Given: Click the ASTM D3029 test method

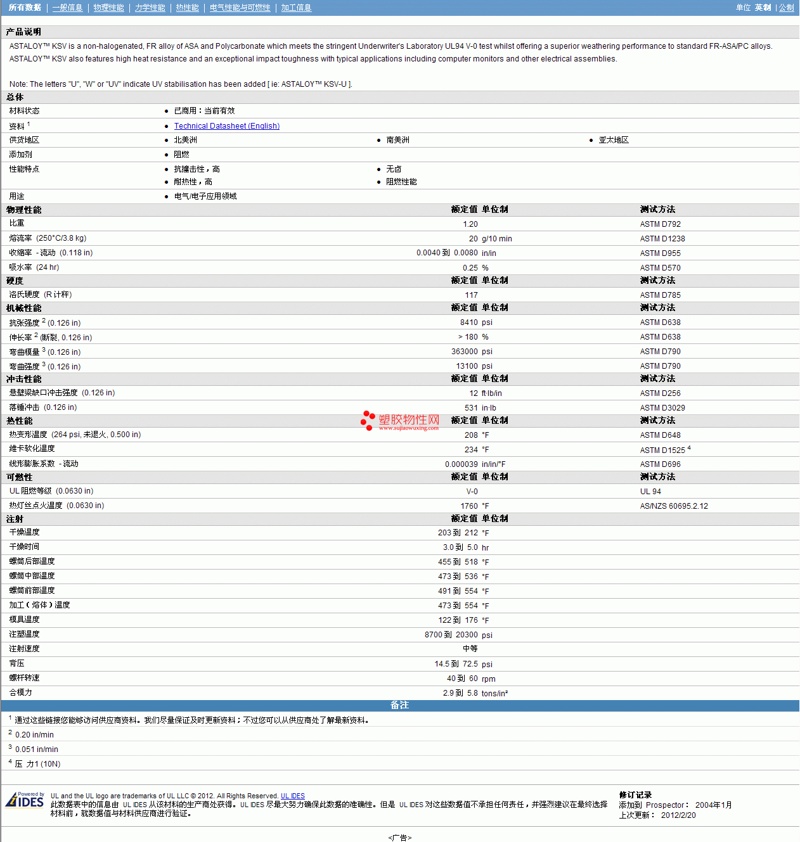Looking at the screenshot, I should pos(662,408).
